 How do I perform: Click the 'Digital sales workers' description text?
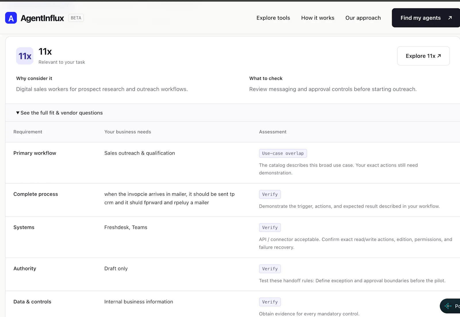click(102, 89)
